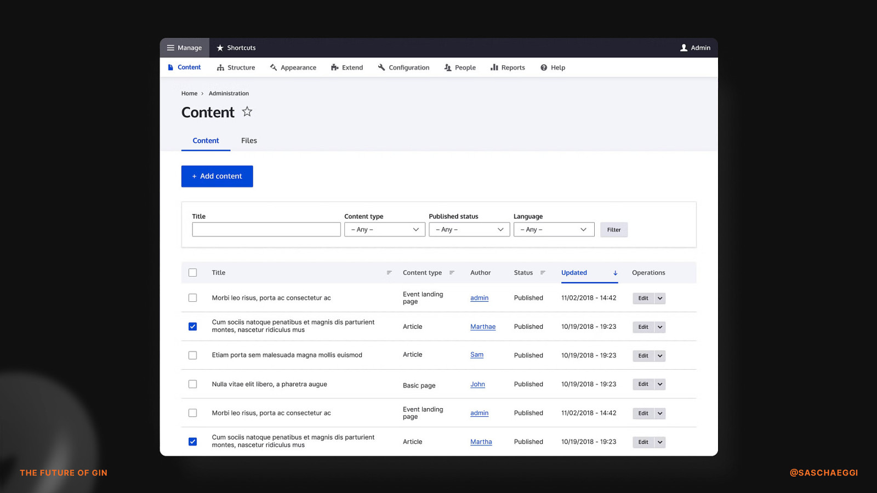877x493 pixels.
Task: Sort table by Updated column header
Action: [574, 273]
